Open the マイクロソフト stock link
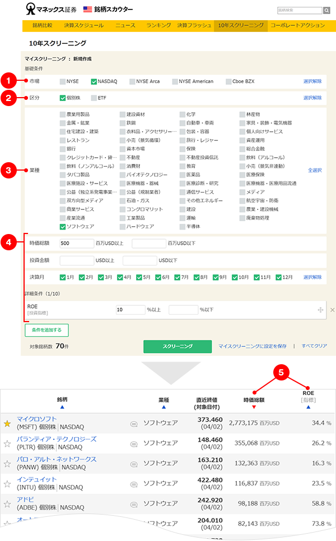 click(x=37, y=419)
